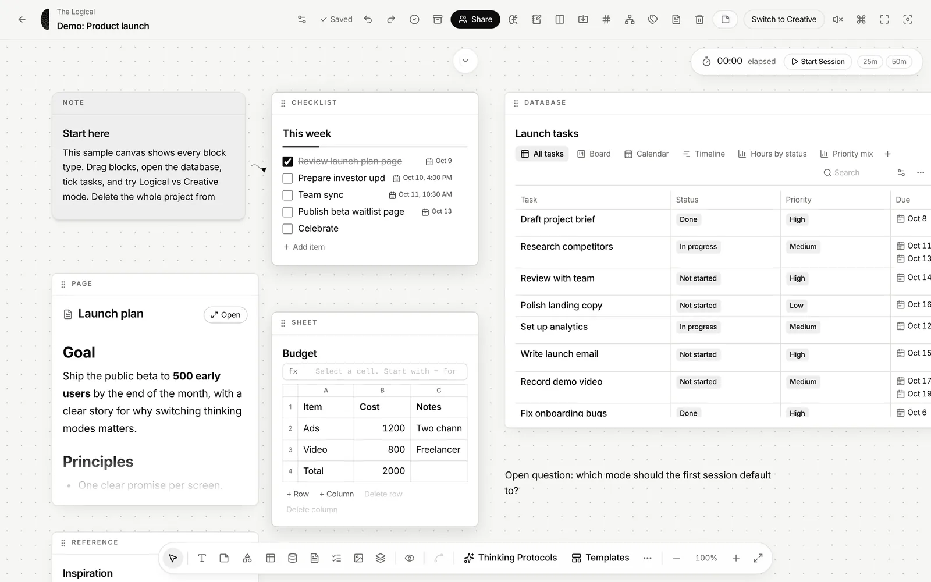
Task: Open priority dropdown for Polish landing copy
Action: (x=797, y=306)
